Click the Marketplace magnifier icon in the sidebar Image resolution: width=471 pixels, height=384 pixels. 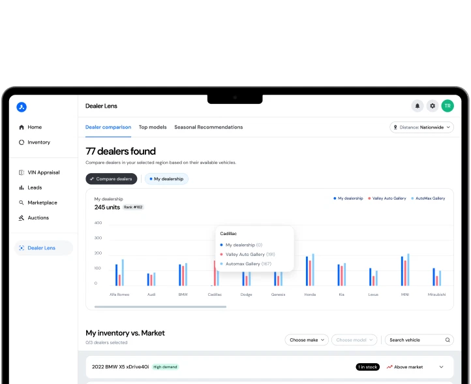click(x=22, y=202)
